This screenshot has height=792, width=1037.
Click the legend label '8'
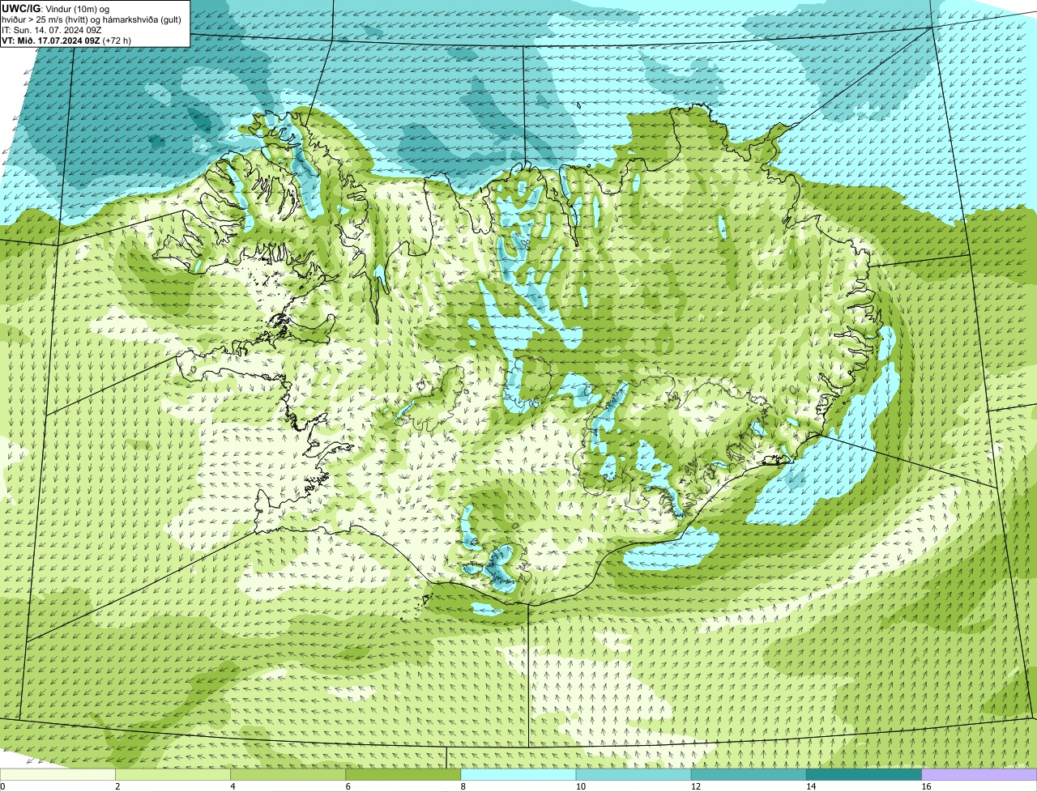tap(463, 786)
